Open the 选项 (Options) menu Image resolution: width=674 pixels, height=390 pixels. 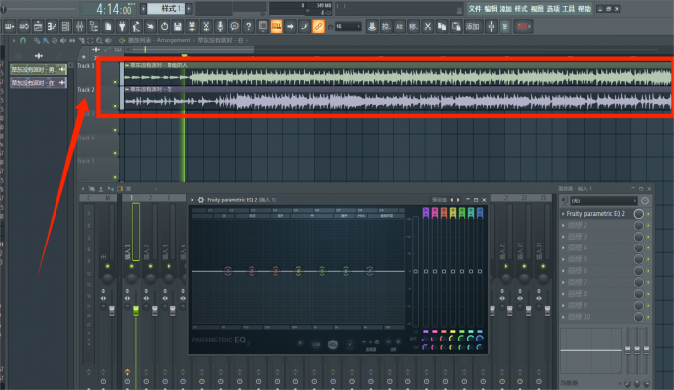click(x=553, y=9)
